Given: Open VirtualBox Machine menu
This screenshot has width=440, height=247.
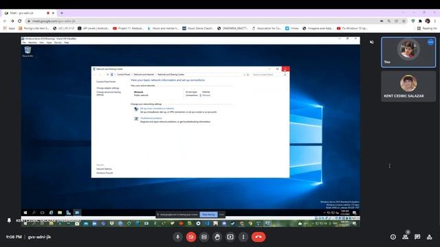Looking at the screenshot, I should 32,43.
